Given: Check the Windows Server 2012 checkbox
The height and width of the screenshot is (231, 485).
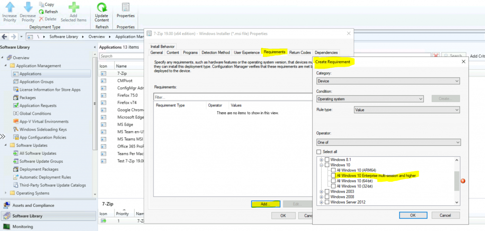Looking at the screenshot, I should point(327,202).
